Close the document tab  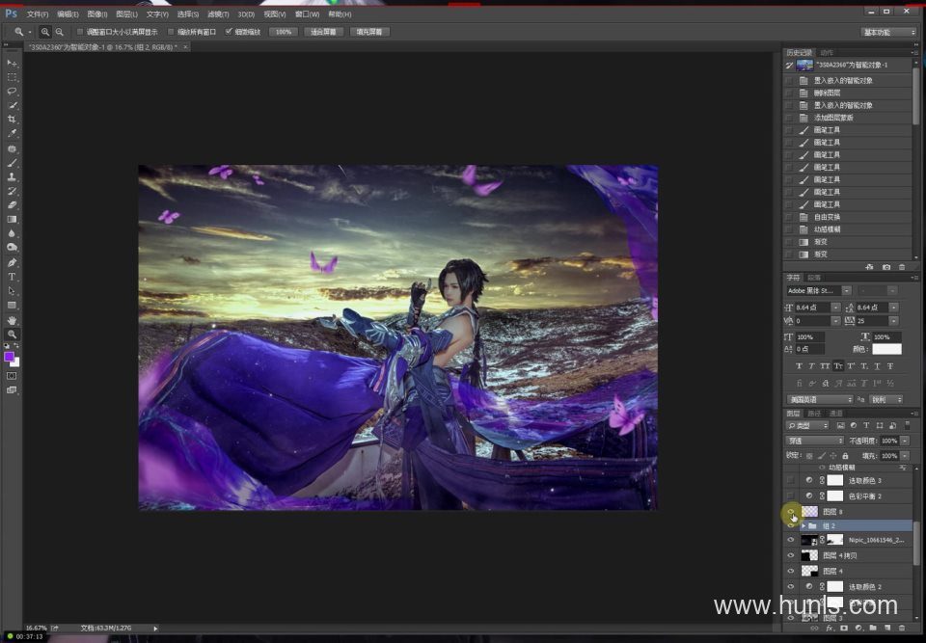(185, 46)
